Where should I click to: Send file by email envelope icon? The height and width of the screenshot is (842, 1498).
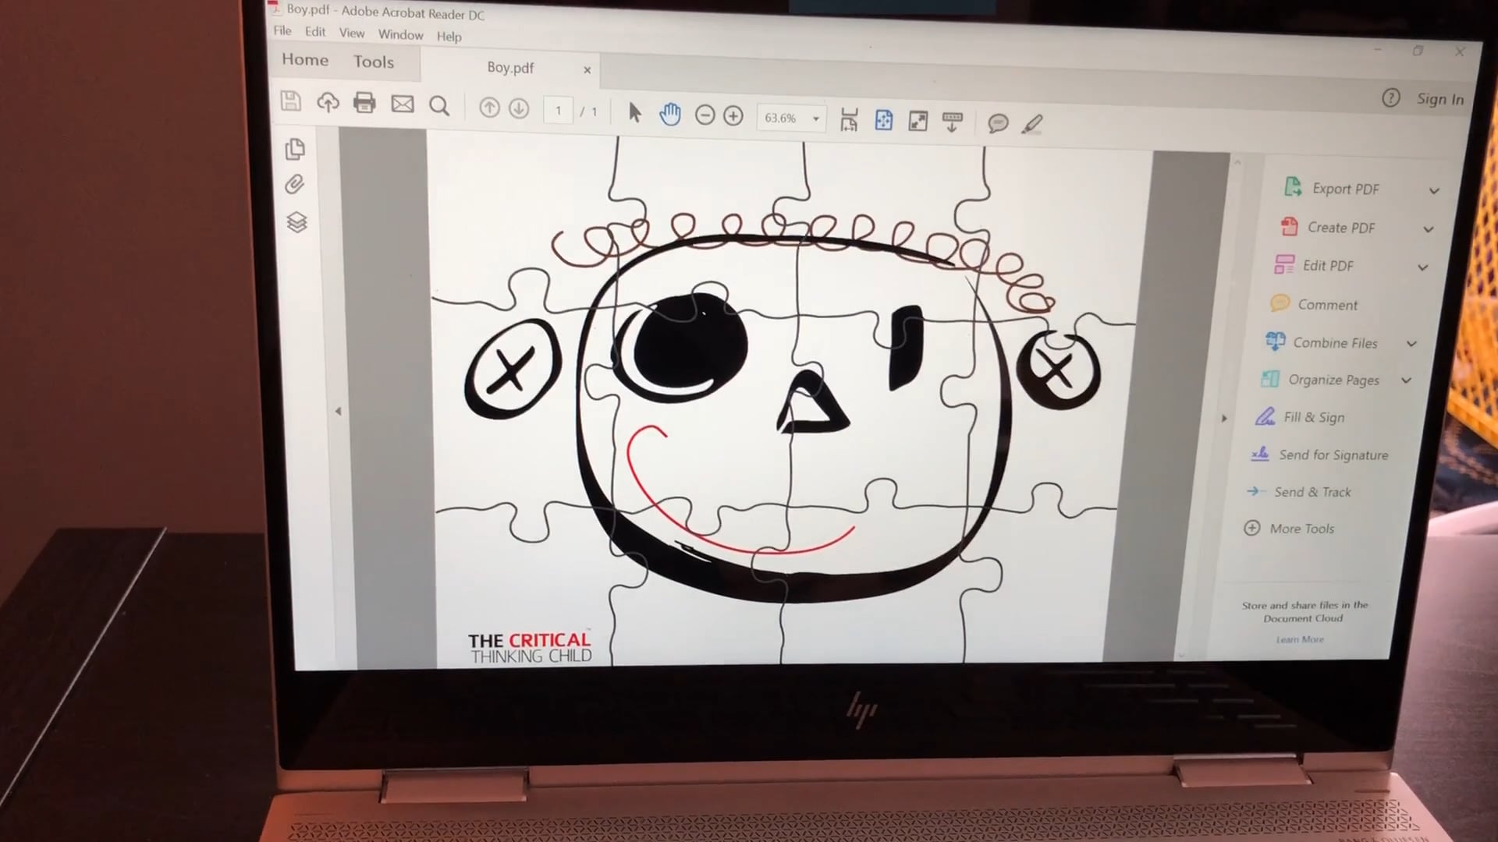403,104
